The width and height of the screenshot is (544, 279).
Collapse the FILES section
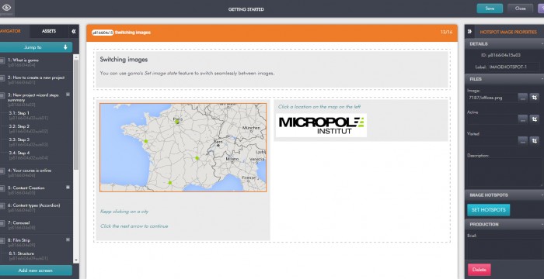pyautogui.click(x=542, y=79)
